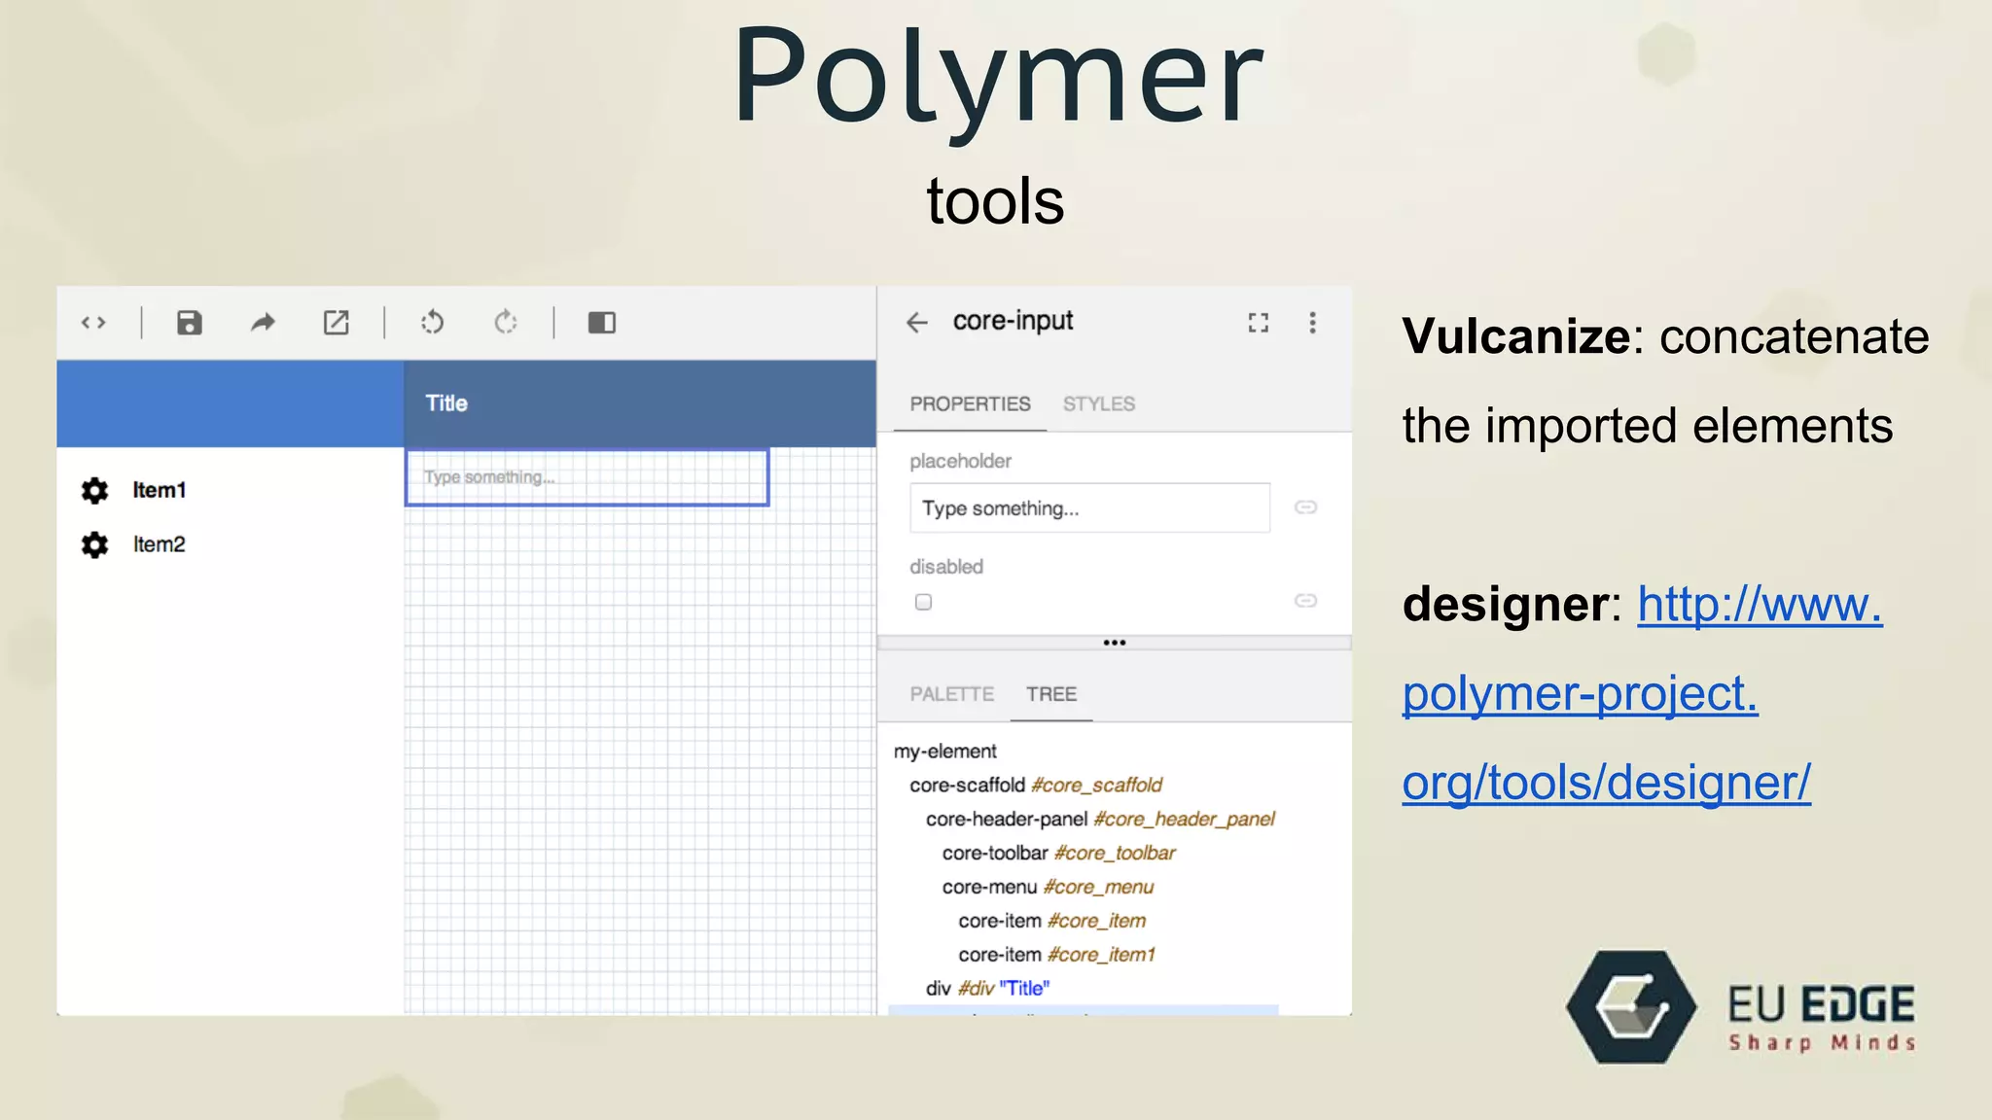Screen dimensions: 1992x1120
Task: Click the EU EDGE logo
Action: [x=1740, y=1007]
